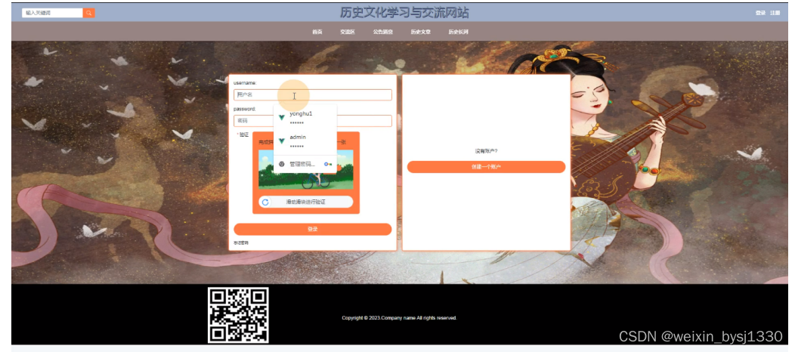795x352 pixels.
Task: Click the footer copyright text
Action: 399,318
